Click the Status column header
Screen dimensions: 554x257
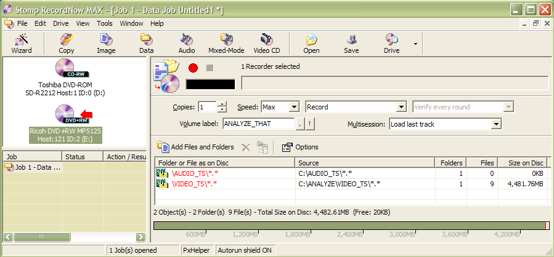pos(83,157)
